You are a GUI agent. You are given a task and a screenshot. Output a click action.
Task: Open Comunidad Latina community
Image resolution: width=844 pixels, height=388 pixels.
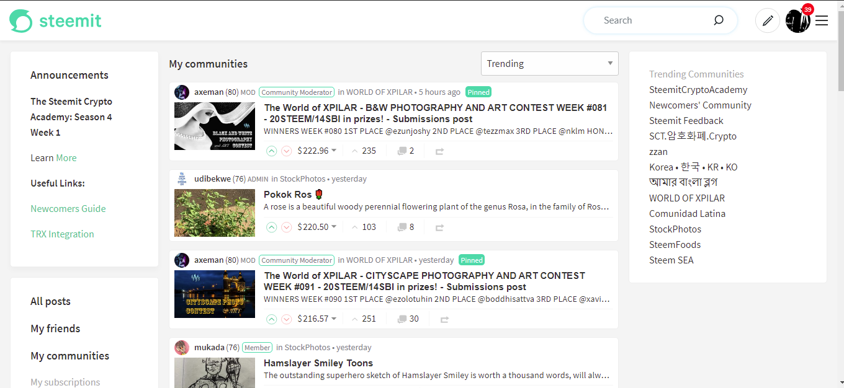(687, 214)
